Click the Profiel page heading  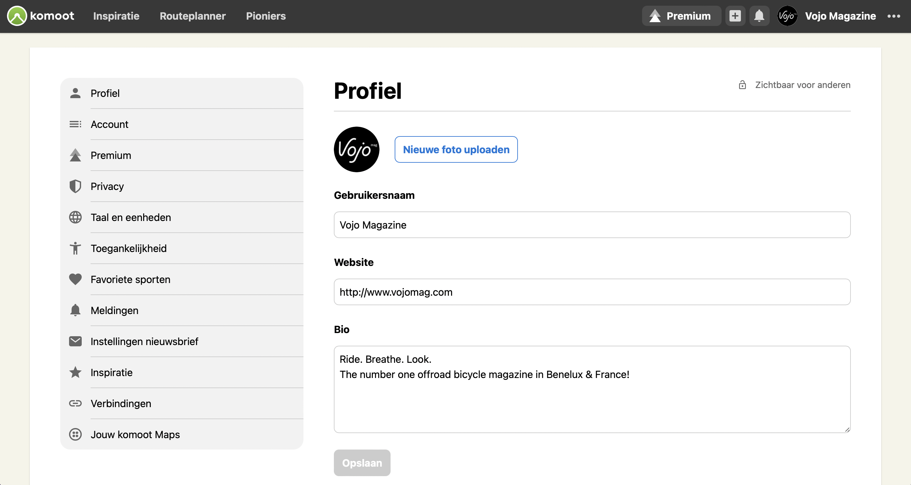pyautogui.click(x=367, y=91)
